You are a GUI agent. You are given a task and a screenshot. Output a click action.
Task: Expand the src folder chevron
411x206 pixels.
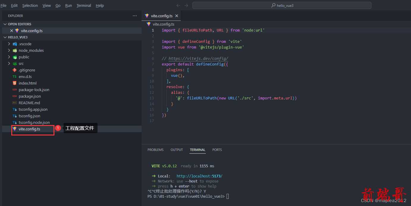click(9, 63)
